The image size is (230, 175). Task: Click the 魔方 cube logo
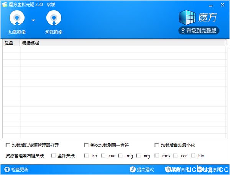(188, 18)
